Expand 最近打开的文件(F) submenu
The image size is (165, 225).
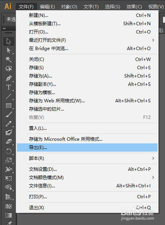pyautogui.click(x=87, y=40)
